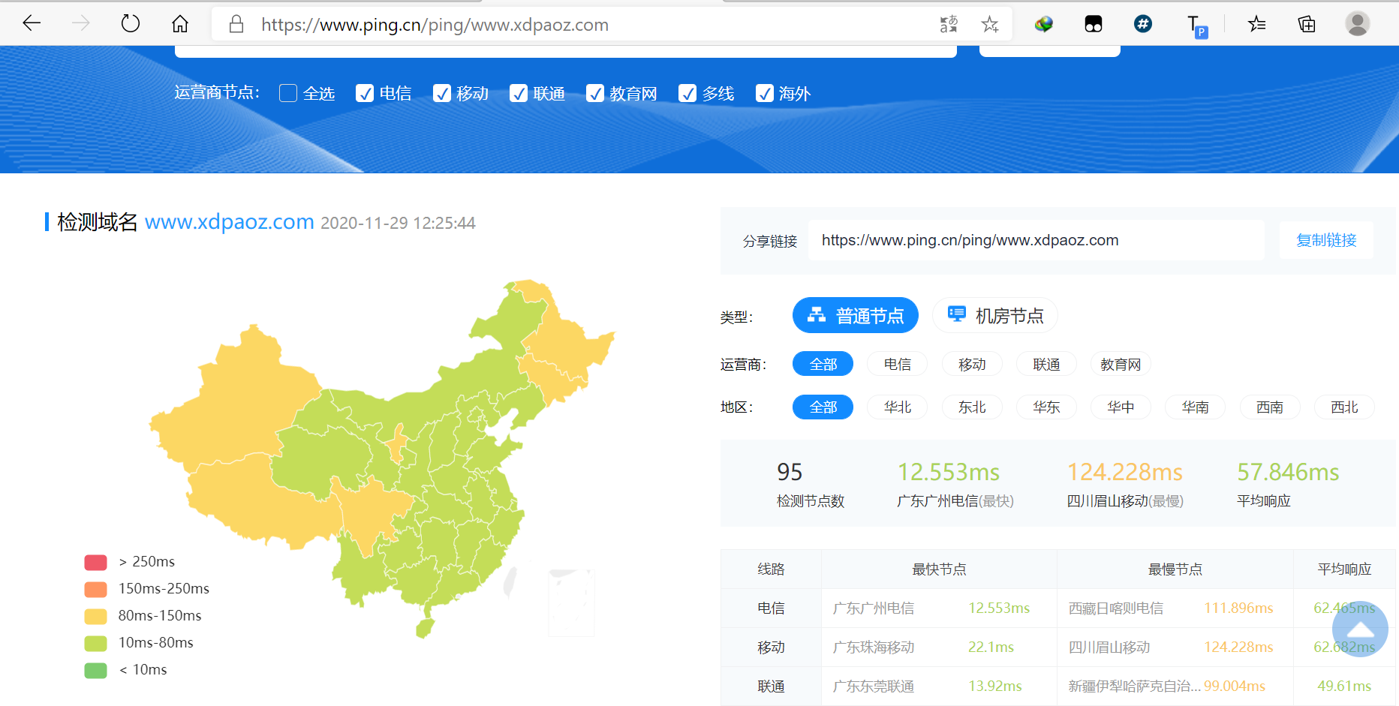The image size is (1399, 706).
Task: Select 全部 under 地区 filter
Action: [823, 407]
